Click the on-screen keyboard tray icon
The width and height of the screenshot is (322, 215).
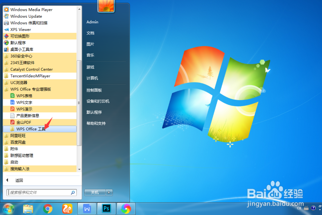[x=306, y=208]
